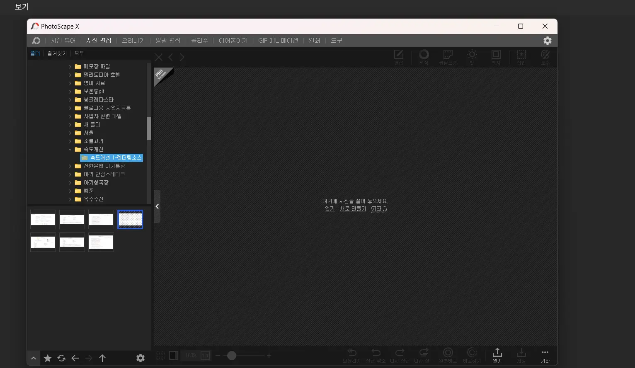Switch to the 오려내기 tab
Viewport: 635px width, 368px height.
pyautogui.click(x=133, y=41)
